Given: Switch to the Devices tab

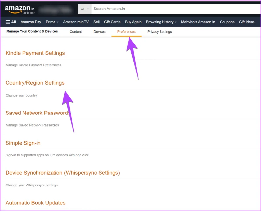Looking at the screenshot, I should tap(100, 32).
